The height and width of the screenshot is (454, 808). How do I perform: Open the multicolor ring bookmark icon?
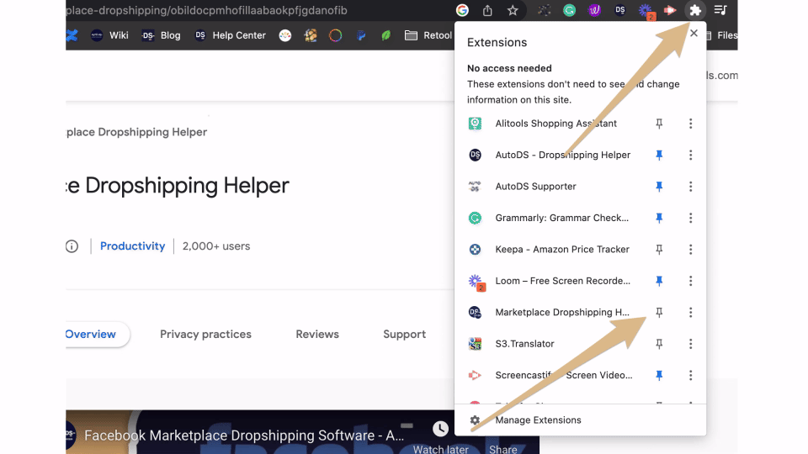pyautogui.click(x=336, y=35)
